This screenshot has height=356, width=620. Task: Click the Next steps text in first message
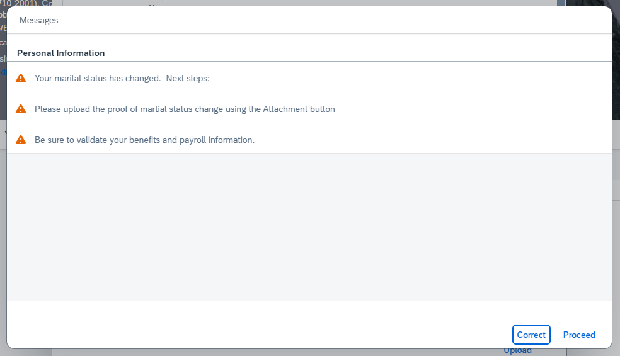click(187, 78)
